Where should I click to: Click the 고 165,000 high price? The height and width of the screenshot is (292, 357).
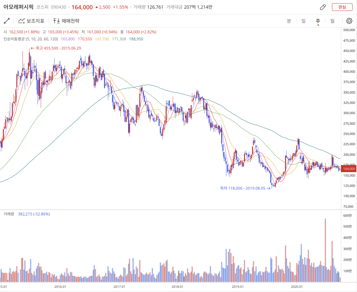click(x=60, y=32)
